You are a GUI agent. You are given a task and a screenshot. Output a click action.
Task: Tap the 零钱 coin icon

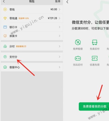pyautogui.click(x=5, y=9)
